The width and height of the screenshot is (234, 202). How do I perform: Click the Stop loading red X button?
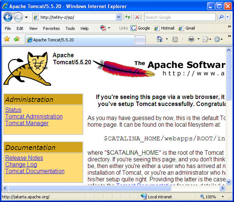click(x=137, y=17)
